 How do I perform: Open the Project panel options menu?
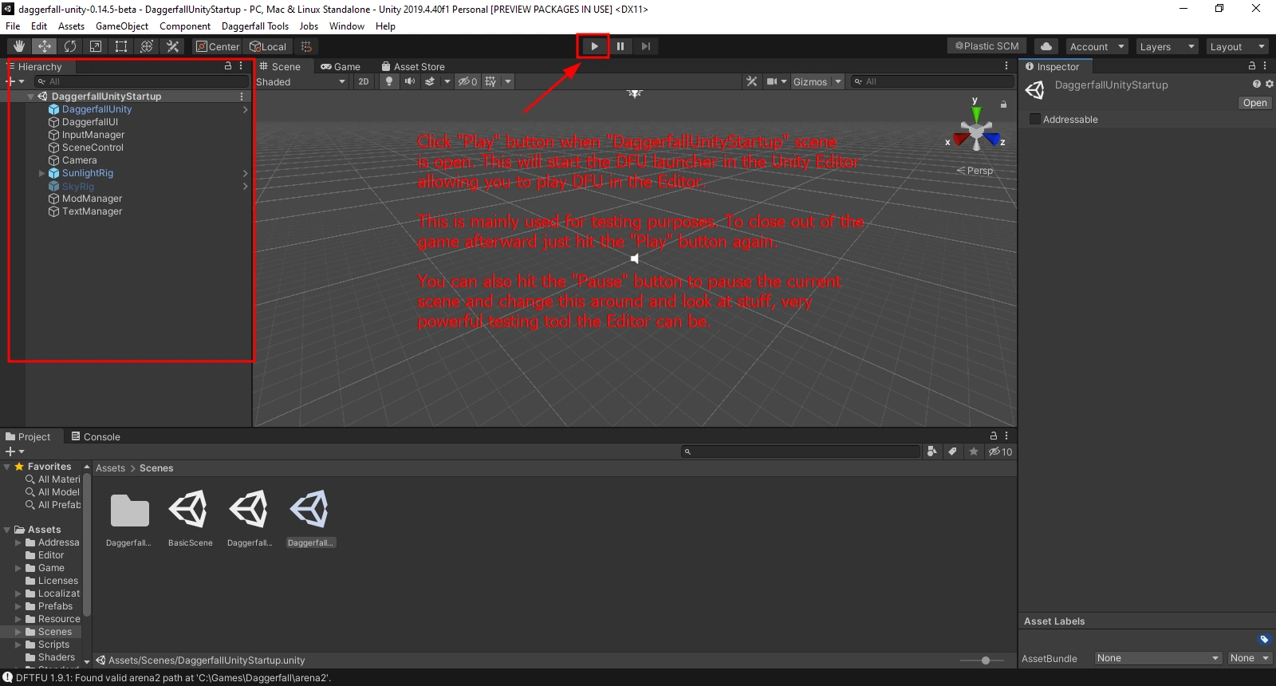pos(1006,436)
